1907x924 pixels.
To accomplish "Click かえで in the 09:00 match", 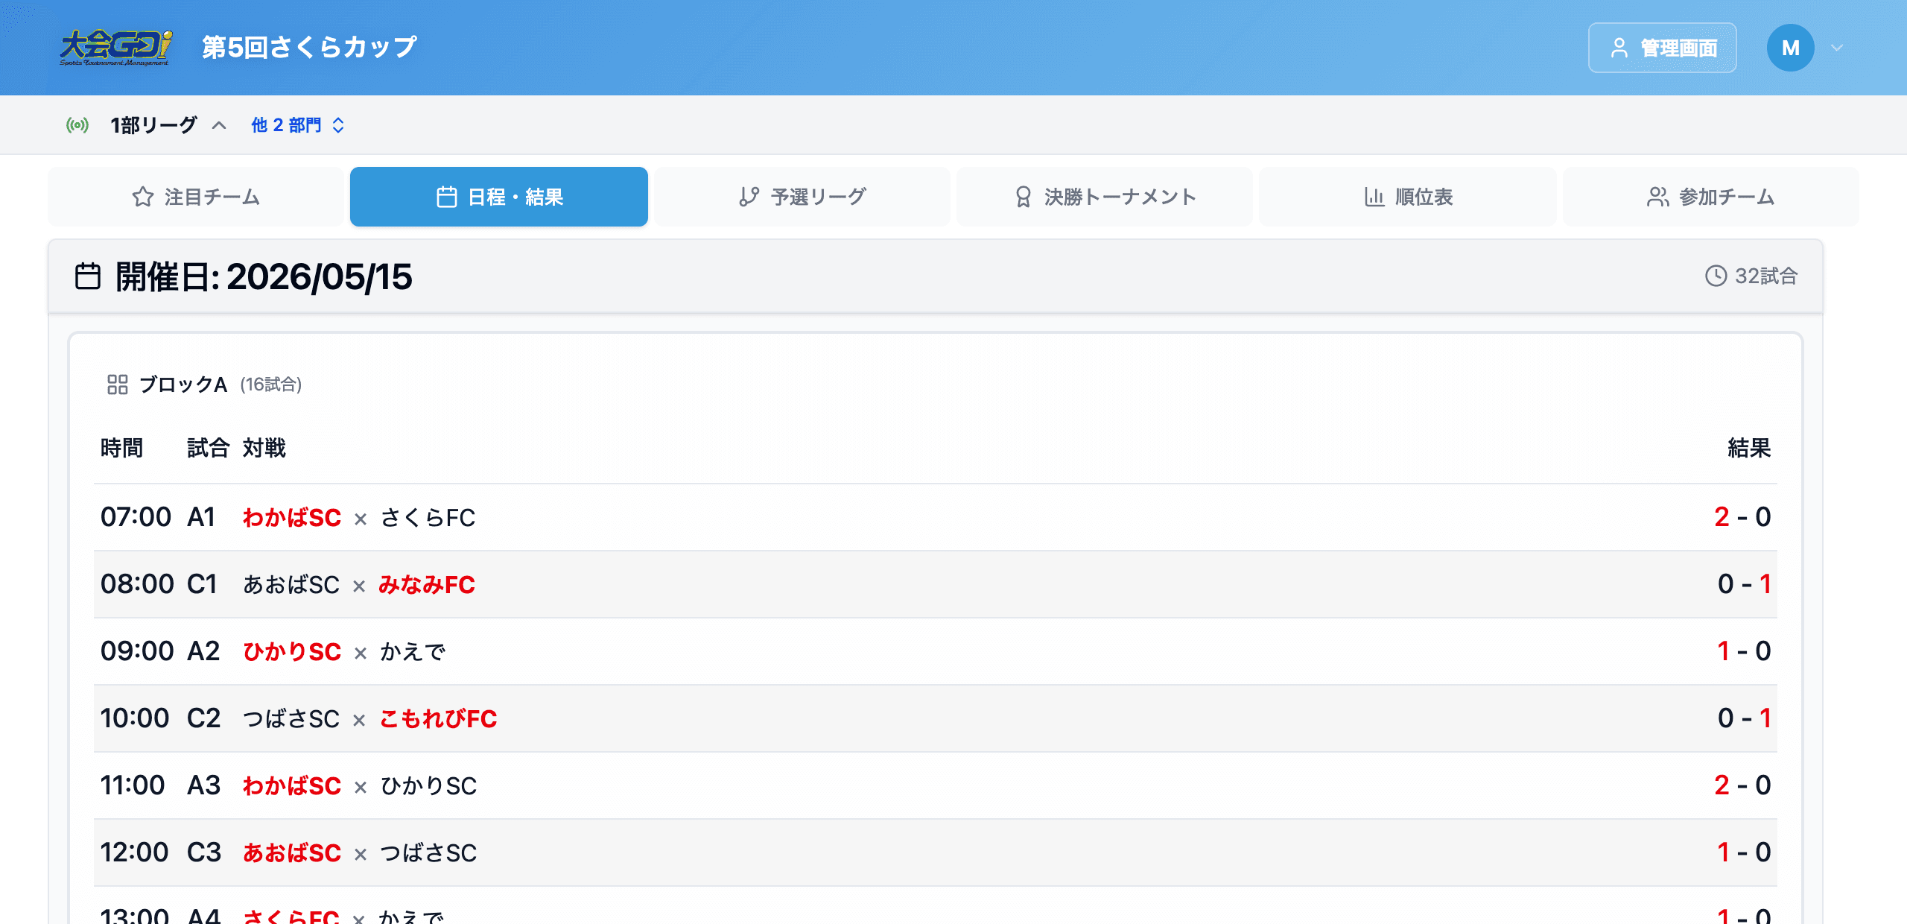I will coord(413,651).
